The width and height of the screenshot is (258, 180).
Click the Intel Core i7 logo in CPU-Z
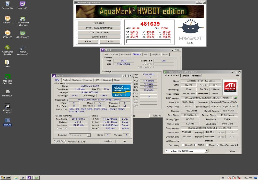[x=121, y=91]
